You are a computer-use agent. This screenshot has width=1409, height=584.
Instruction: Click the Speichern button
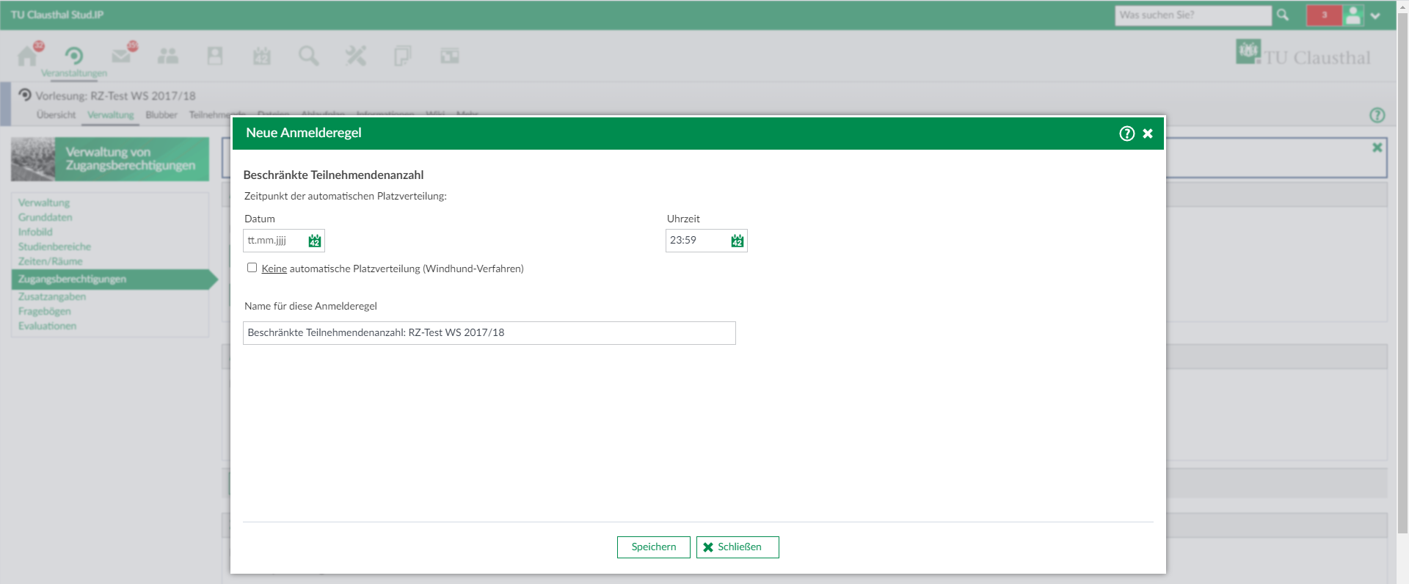pos(653,547)
